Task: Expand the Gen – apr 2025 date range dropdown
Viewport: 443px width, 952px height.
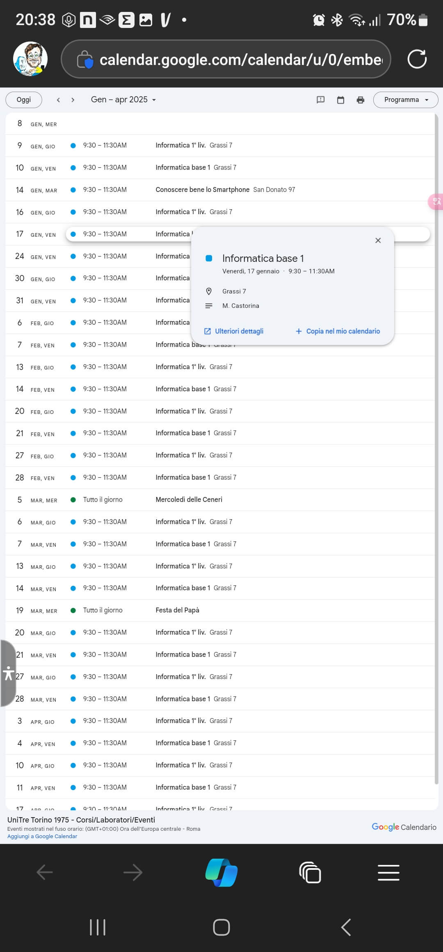Action: coord(123,100)
